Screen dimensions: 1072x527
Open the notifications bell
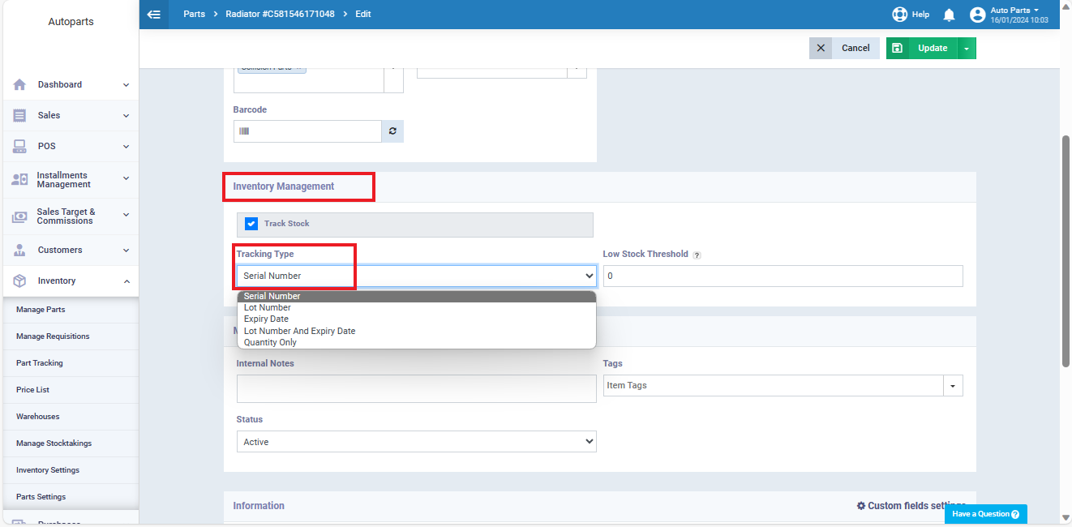[949, 15]
